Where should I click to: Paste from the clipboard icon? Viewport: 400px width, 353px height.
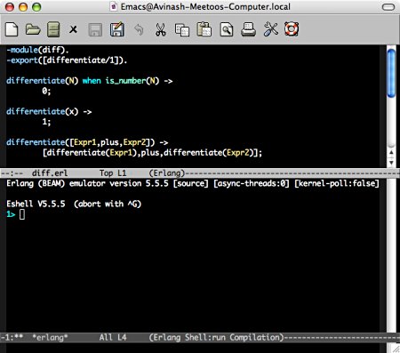tap(204, 29)
